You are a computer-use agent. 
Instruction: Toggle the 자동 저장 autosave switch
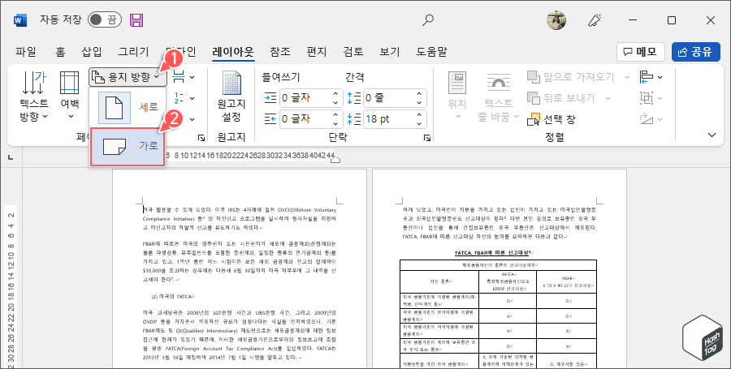coord(105,19)
